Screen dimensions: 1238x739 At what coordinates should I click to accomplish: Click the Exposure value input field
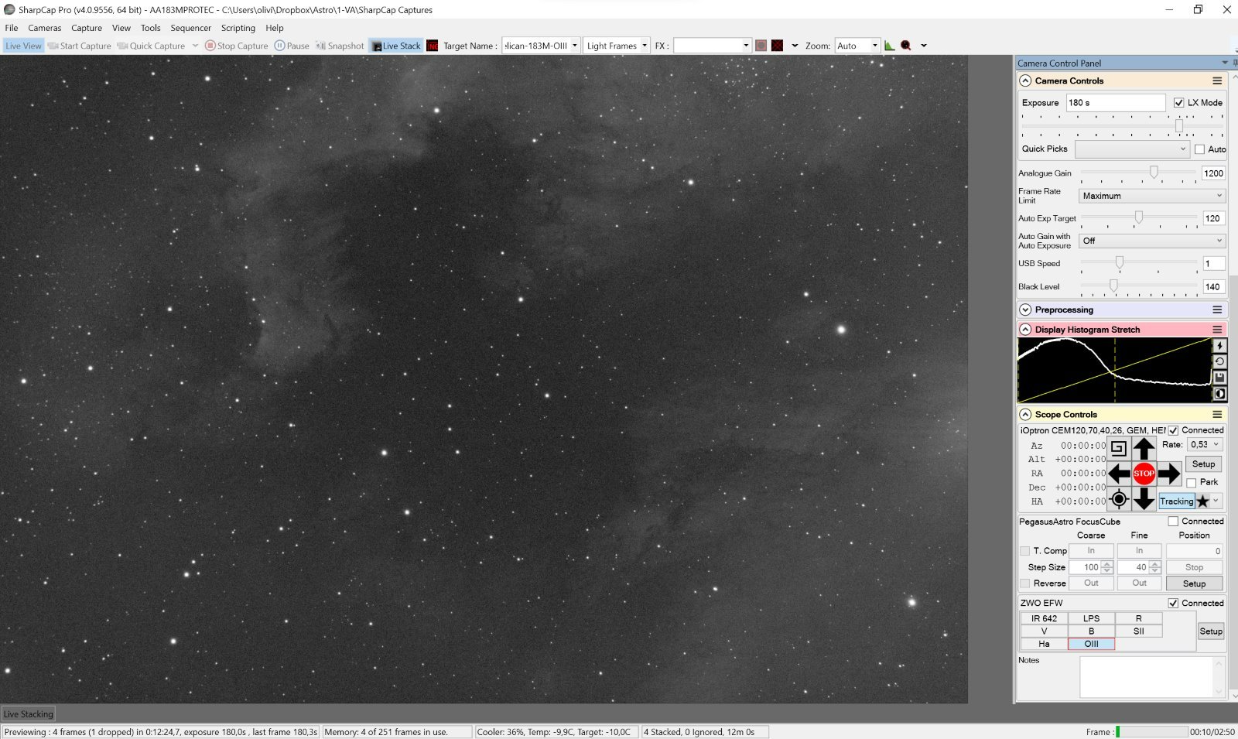coord(1115,103)
